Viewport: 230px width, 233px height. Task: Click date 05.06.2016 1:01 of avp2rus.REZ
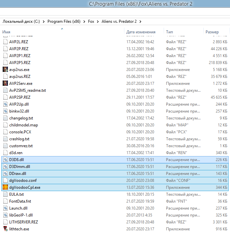(x=139, y=76)
